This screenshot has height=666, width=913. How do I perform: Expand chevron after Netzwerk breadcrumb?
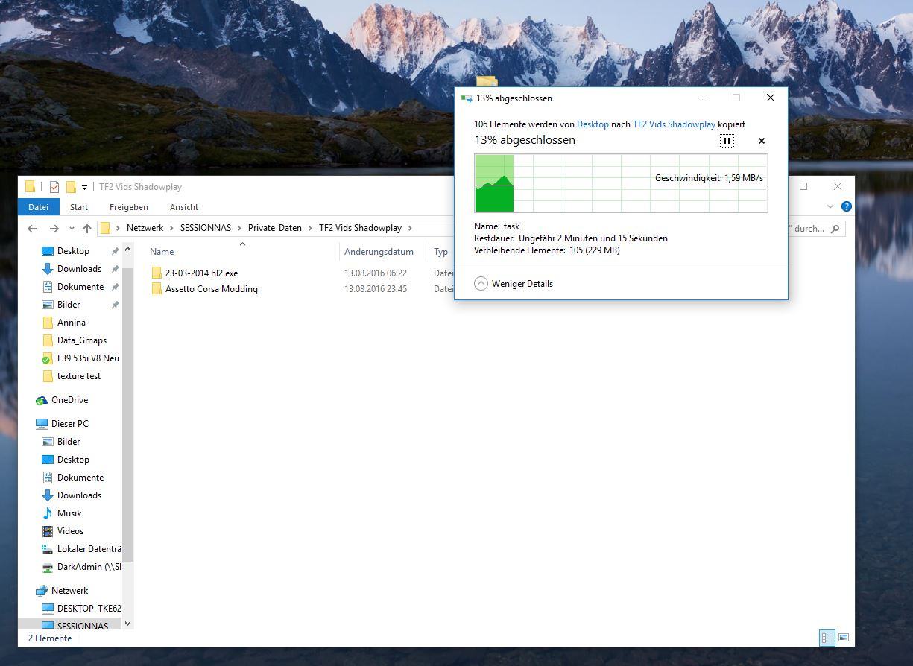click(171, 228)
